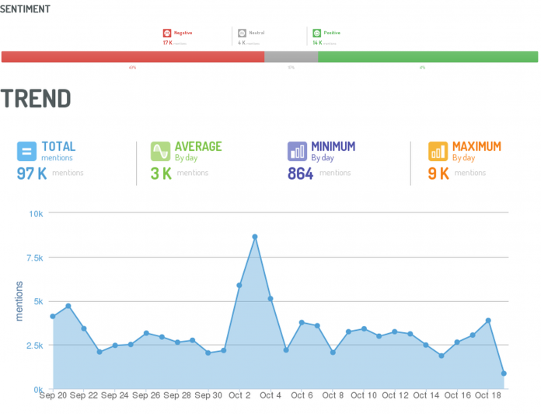Click the 'MAXIMUM' heading text
This screenshot has height=414, width=541.
click(476, 146)
